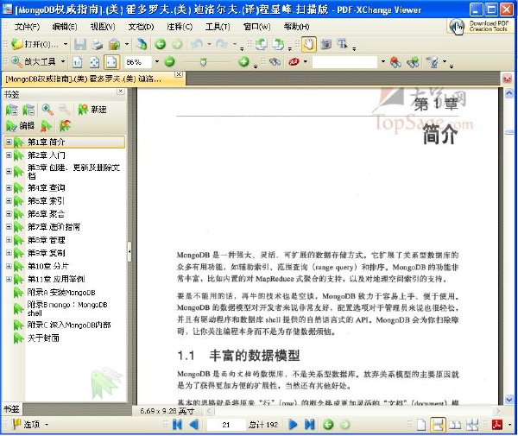The width and height of the screenshot is (518, 436).
Task: Open the 文档(D) menu
Action: 141,27
